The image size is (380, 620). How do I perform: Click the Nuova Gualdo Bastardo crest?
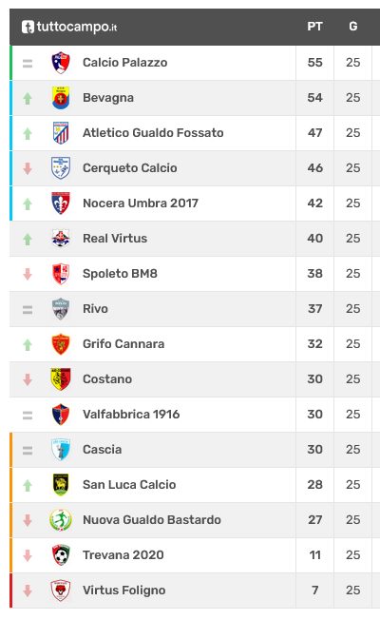click(61, 520)
